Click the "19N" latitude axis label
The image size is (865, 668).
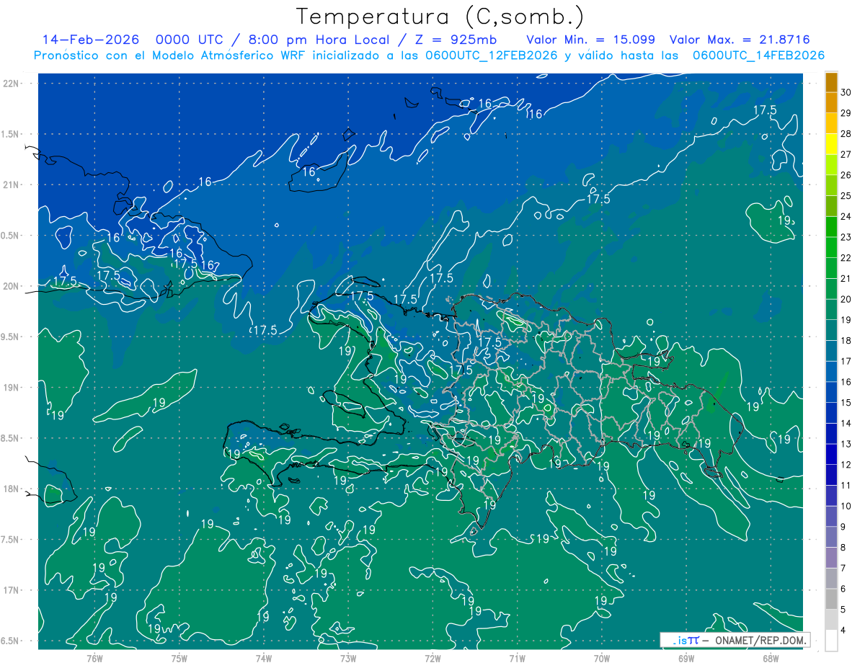[x=11, y=388]
